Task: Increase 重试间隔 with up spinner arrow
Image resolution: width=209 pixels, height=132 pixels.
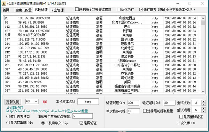Action: [x=203, y=108]
